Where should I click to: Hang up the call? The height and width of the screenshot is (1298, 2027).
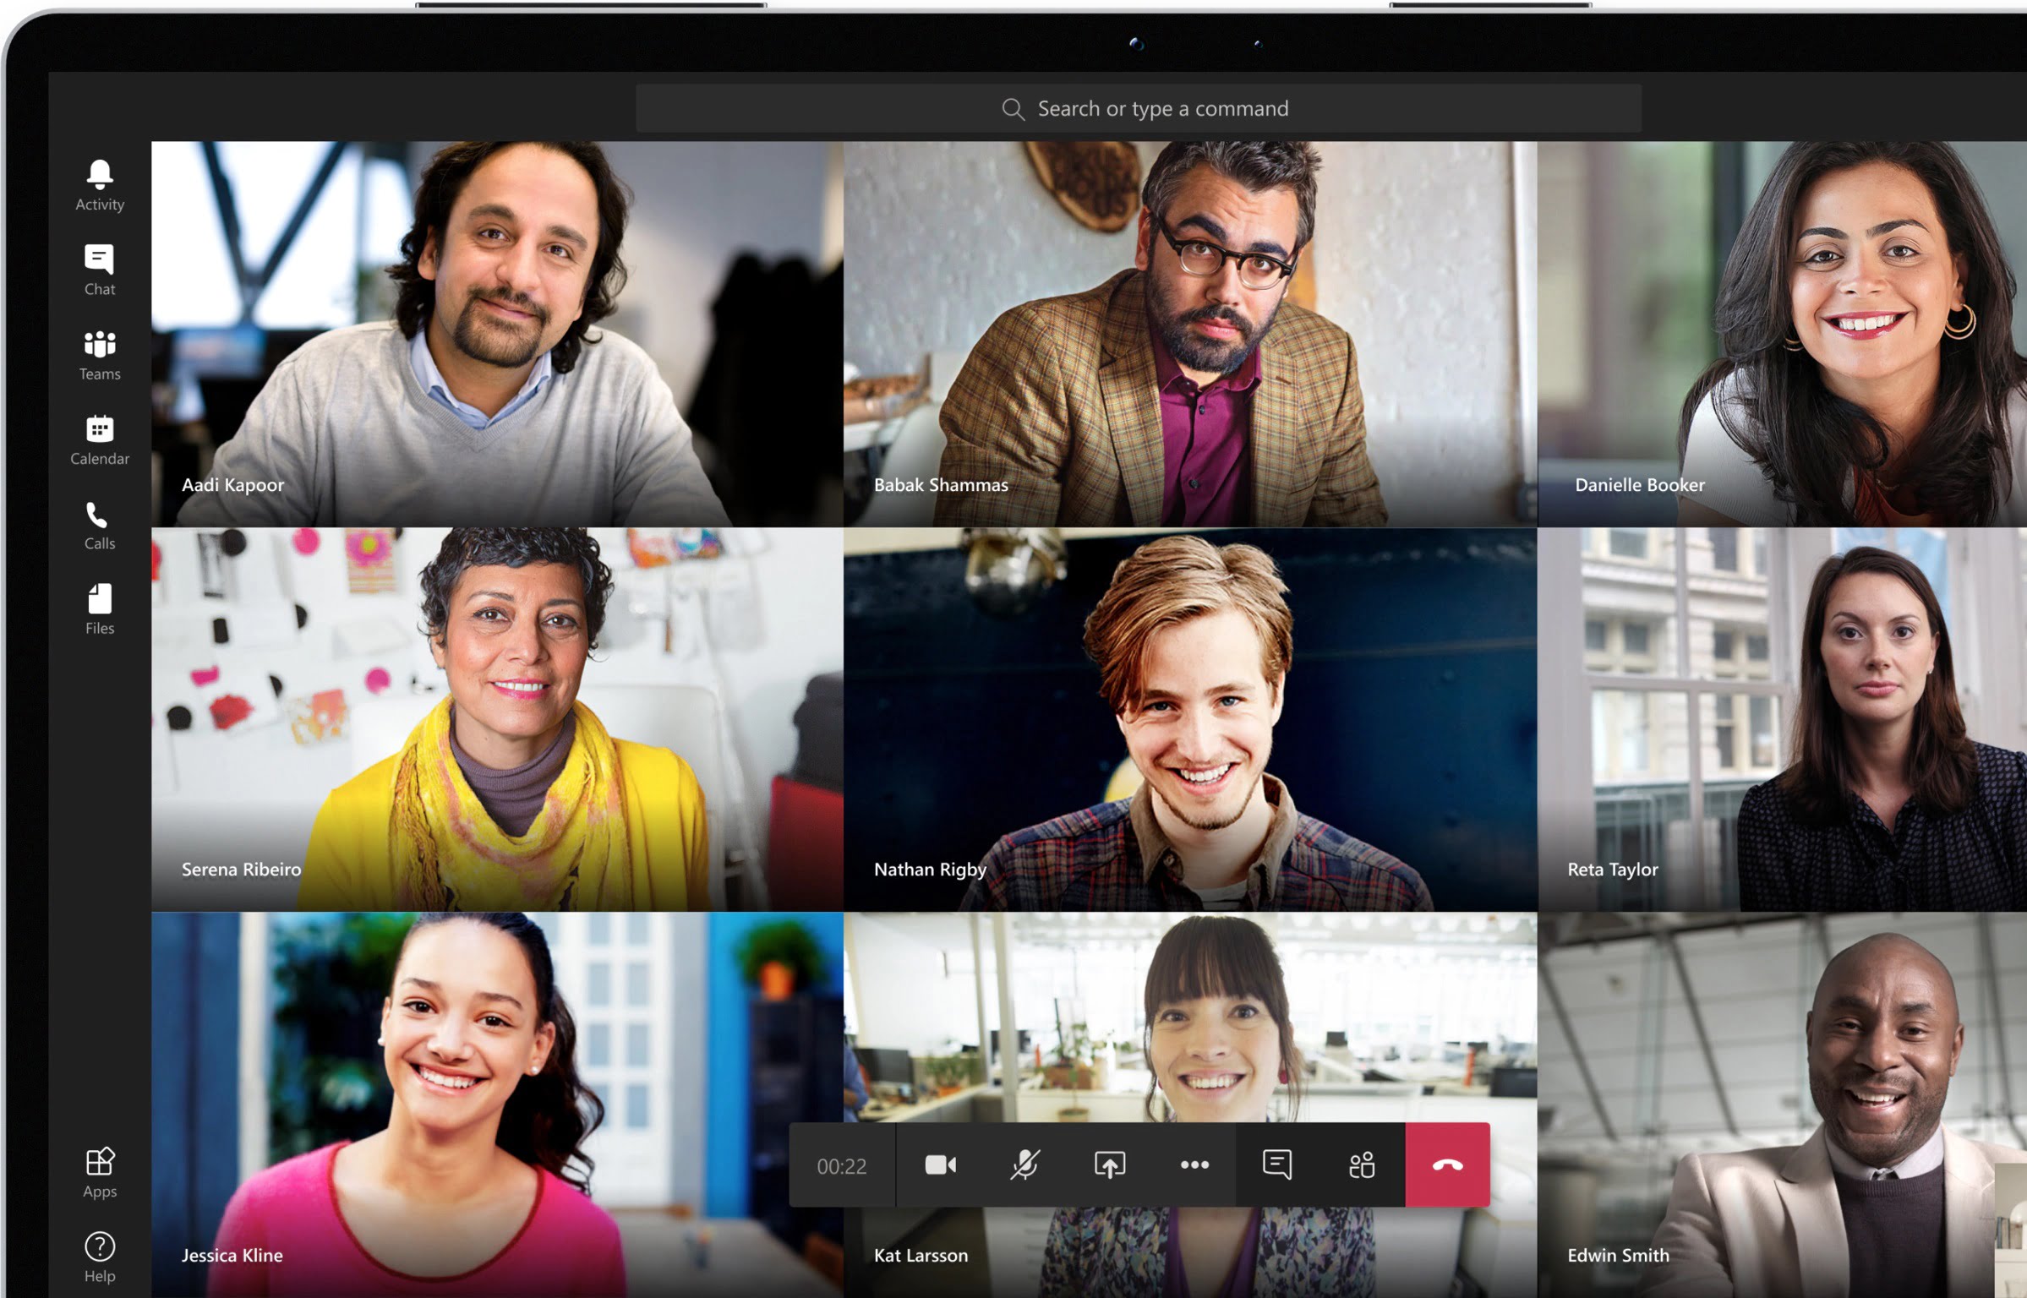(x=1447, y=1165)
